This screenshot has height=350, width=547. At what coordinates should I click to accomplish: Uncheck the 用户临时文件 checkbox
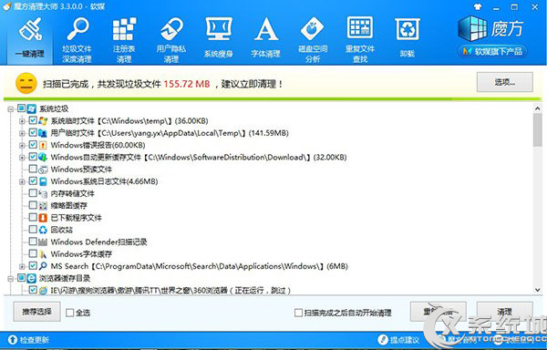coord(33,132)
